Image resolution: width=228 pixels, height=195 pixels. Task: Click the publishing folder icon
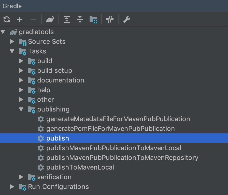click(32, 110)
